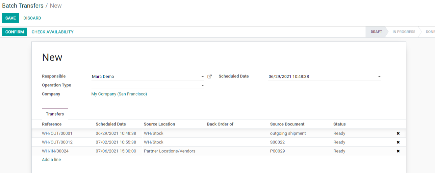The width and height of the screenshot is (435, 173).
Task: Check Availability of the transfers
Action: (x=53, y=32)
